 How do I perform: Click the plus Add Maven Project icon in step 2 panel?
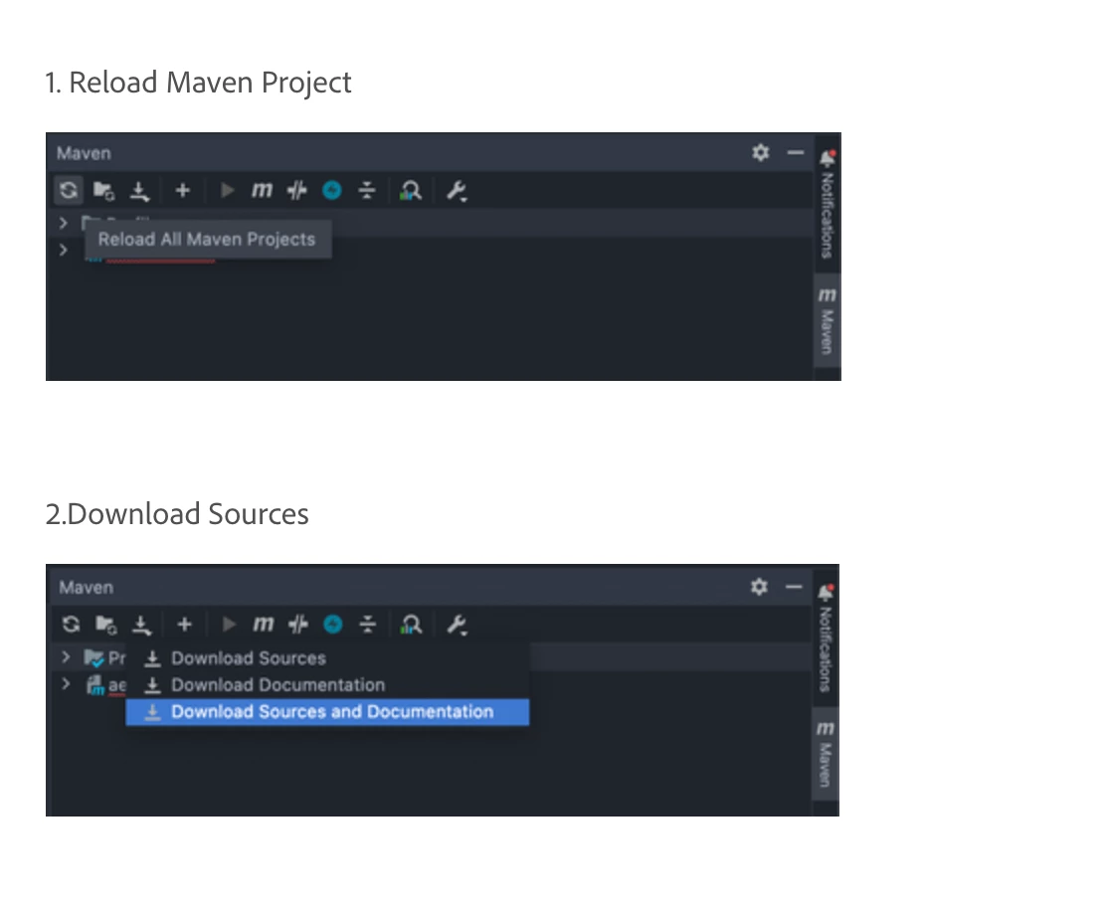point(184,625)
